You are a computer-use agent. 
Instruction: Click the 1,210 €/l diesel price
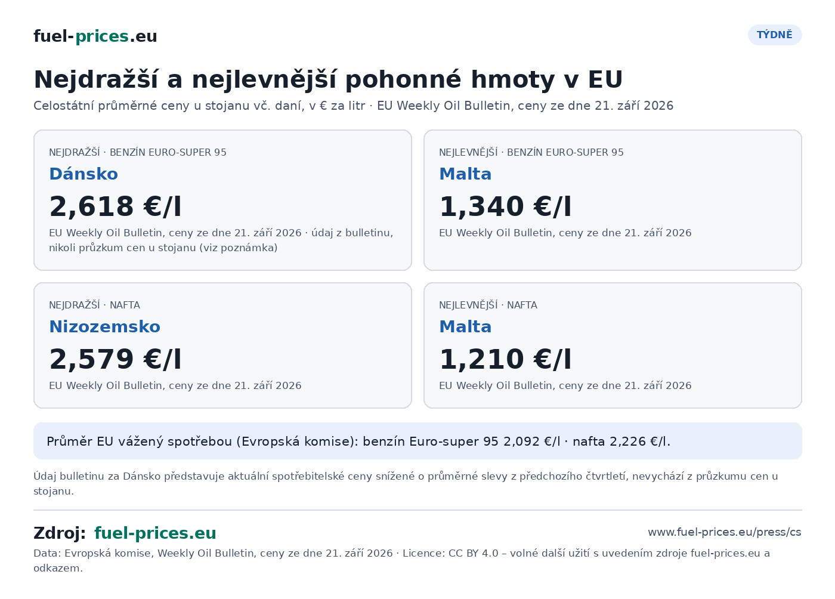click(505, 359)
